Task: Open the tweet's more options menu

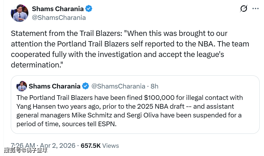Action: 255,9
